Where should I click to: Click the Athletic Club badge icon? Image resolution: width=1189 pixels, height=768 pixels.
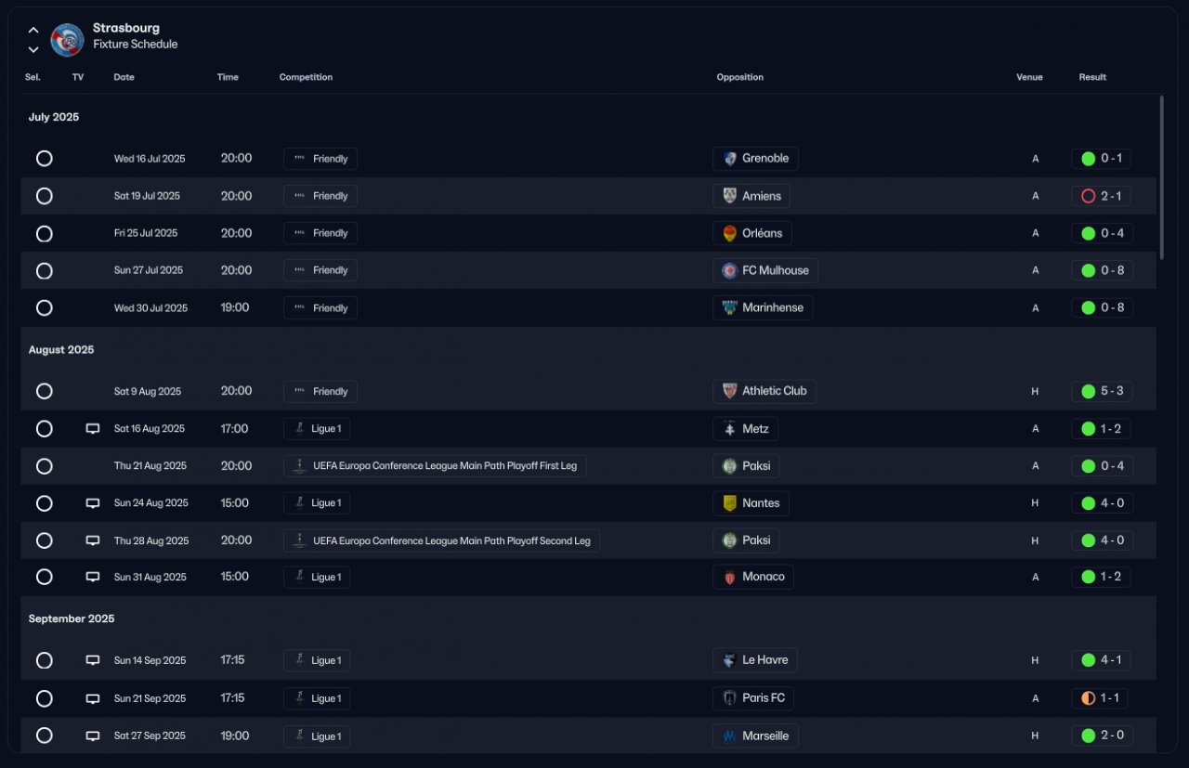730,391
